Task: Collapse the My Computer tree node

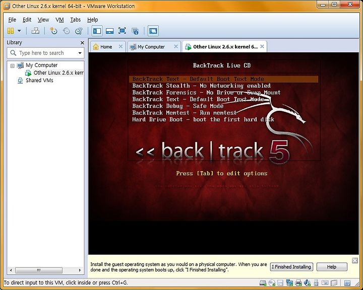Action: [x=13, y=66]
